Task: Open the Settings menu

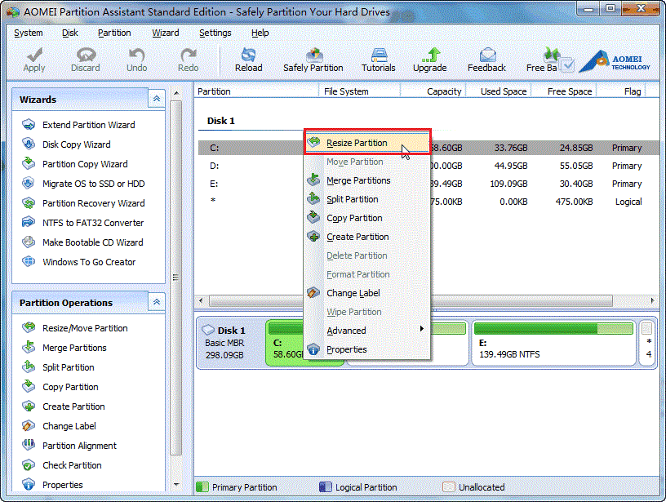Action: tap(215, 33)
